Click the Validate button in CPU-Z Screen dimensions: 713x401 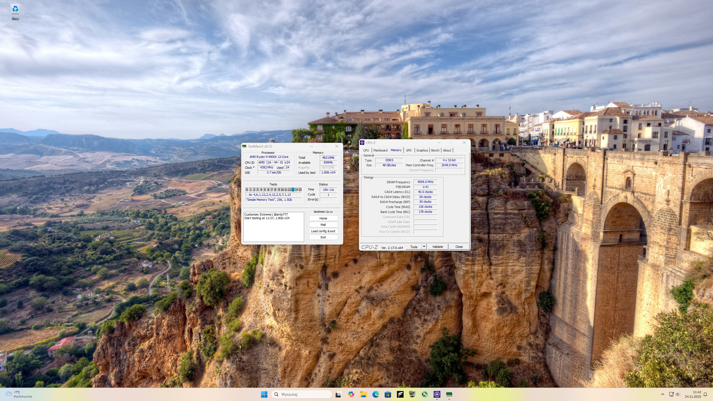point(437,247)
